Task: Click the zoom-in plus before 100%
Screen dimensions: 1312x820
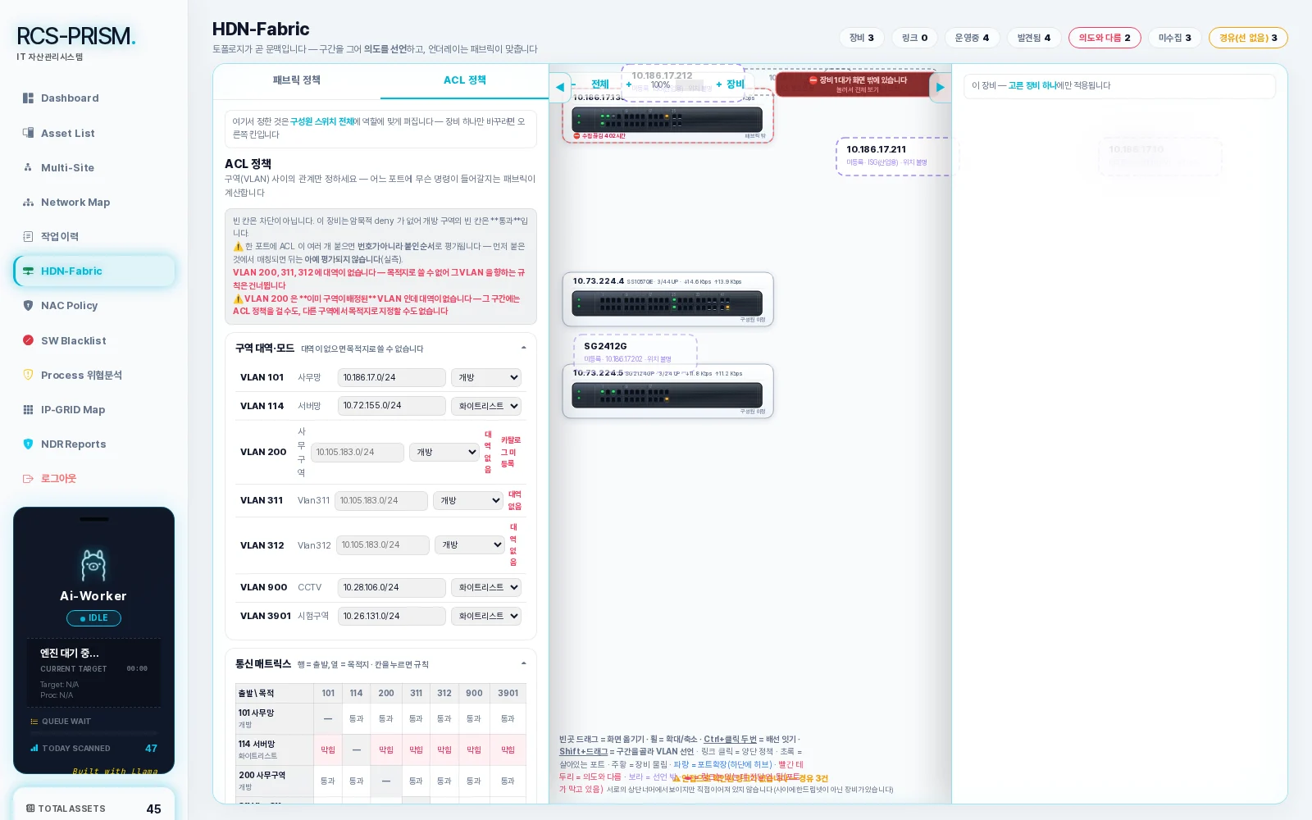Action: click(629, 84)
